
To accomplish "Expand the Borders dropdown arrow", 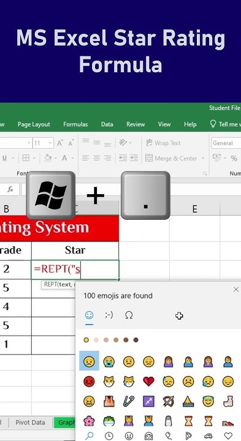I will click(x=34, y=159).
